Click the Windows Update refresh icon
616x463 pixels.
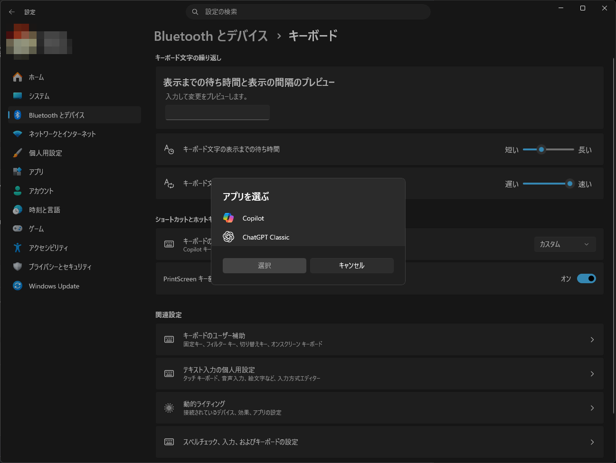click(18, 286)
